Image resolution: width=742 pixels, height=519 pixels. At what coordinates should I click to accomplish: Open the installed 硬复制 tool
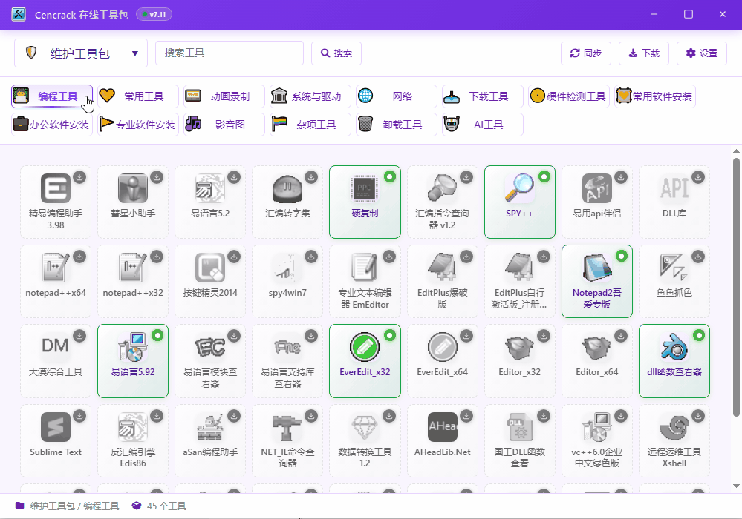365,202
